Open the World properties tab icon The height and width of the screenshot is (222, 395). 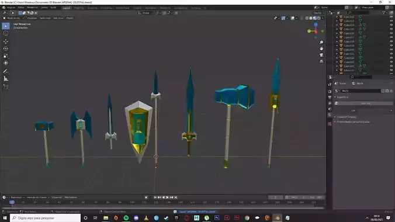[x=330, y=115]
